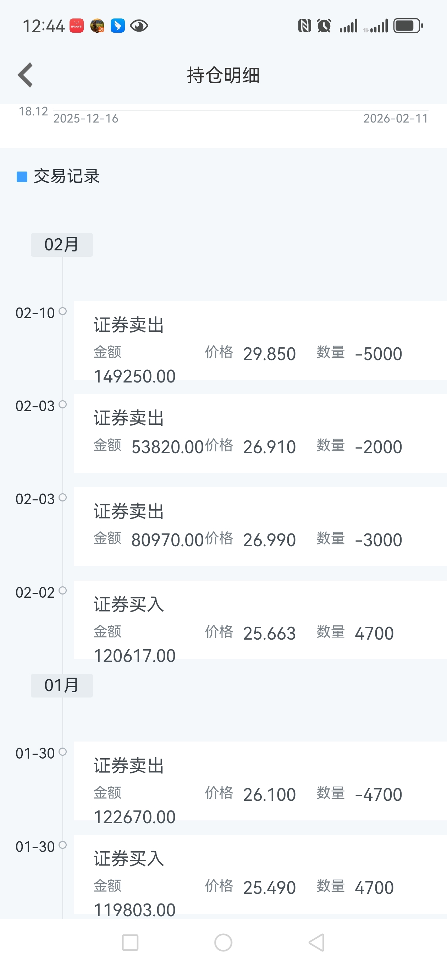The image size is (447, 966).
Task: Tap the HUAWEI AppGallery notification icon
Action: point(76,26)
